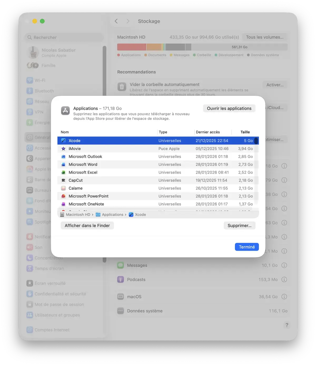
Task: Click the iMovie star icon
Action: (x=63, y=148)
